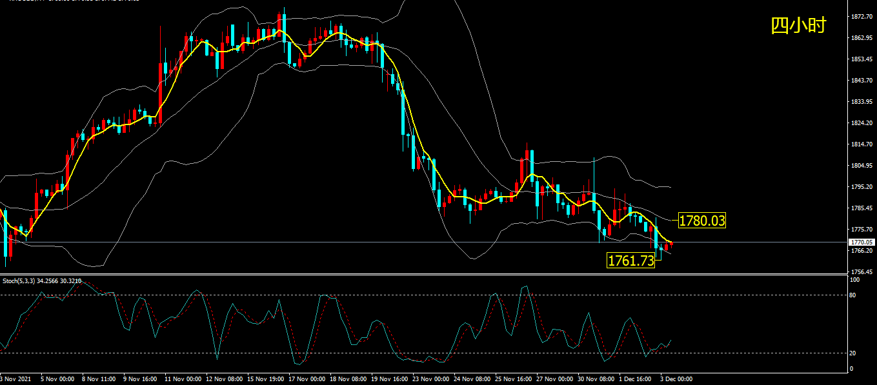The width and height of the screenshot is (877, 385).
Task: Select the 1780.03 price annotation label
Action: pyautogui.click(x=702, y=221)
